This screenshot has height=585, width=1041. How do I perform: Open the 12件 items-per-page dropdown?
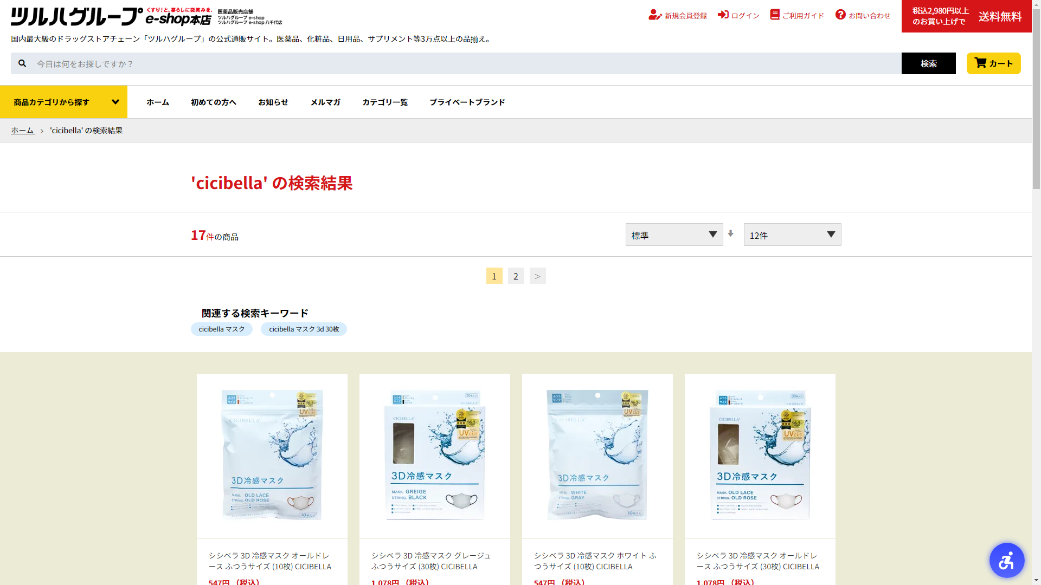point(792,235)
